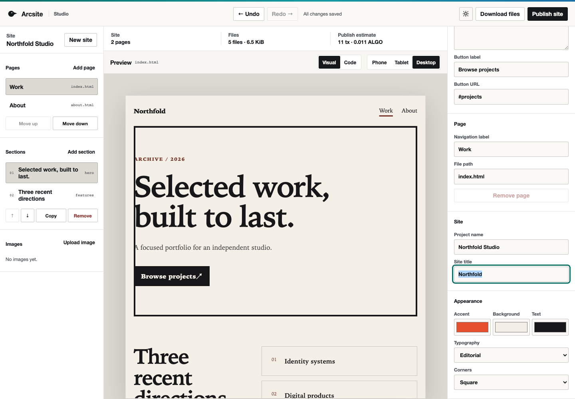
Task: Preview in Desktop size
Action: [x=426, y=62]
